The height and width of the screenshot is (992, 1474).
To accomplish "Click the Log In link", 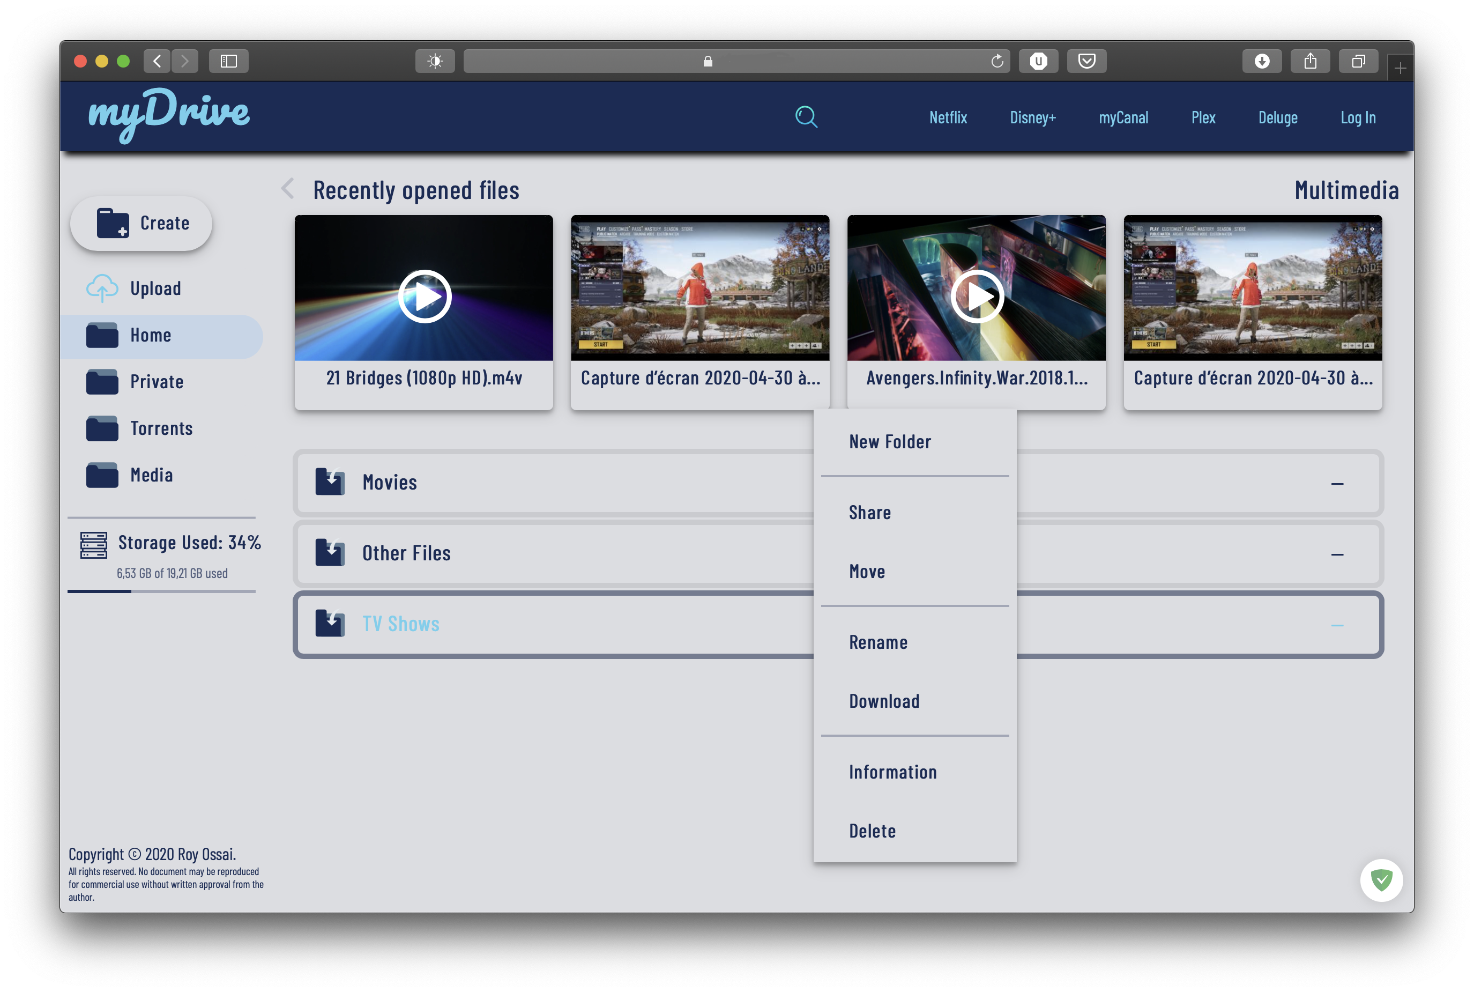I will [1358, 117].
